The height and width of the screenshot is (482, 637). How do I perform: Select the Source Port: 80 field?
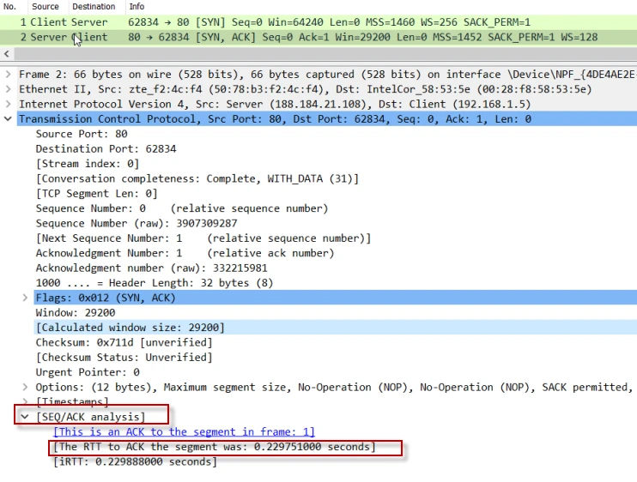(x=82, y=134)
